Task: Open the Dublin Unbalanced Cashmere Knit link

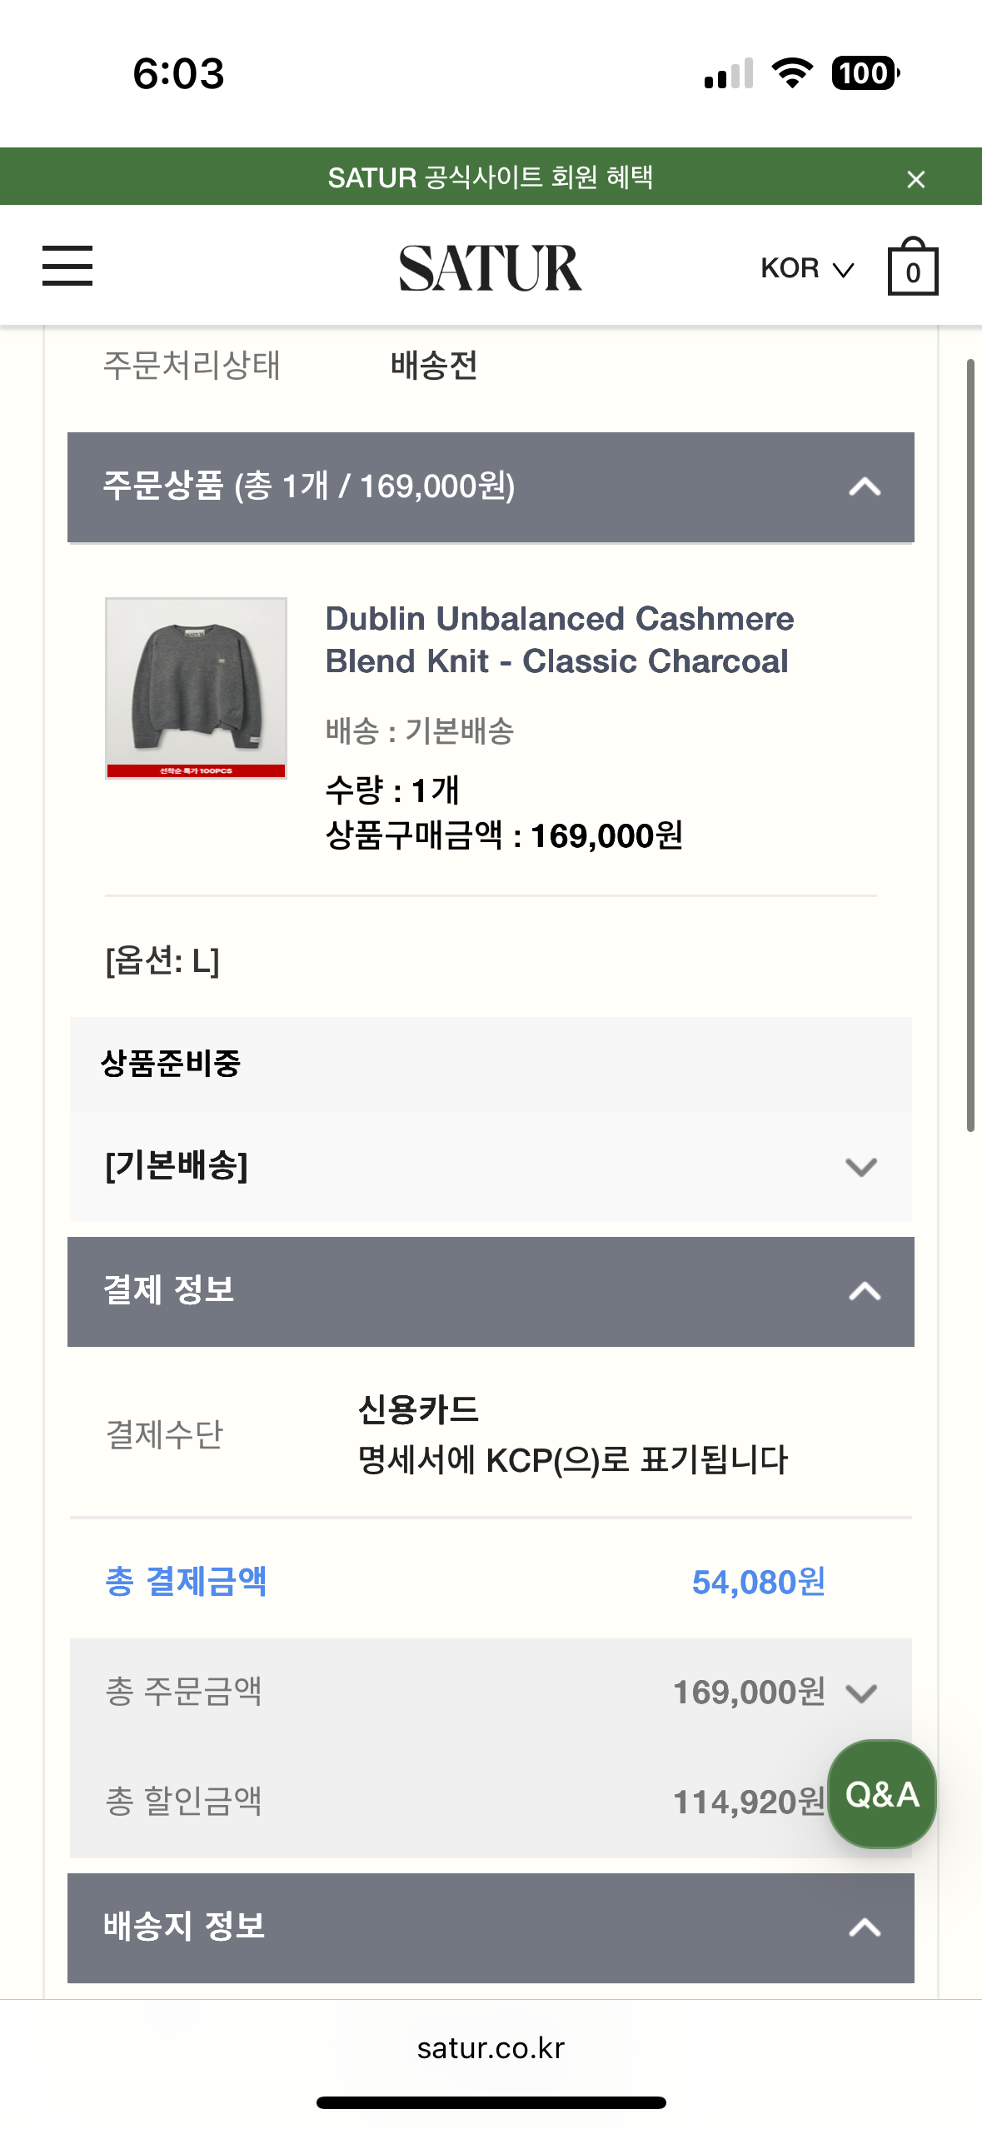Action: click(x=559, y=640)
